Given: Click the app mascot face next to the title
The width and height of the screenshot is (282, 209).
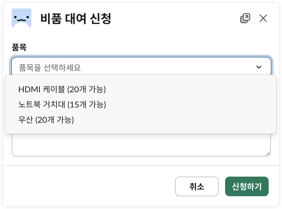Looking at the screenshot, I should click(x=21, y=18).
